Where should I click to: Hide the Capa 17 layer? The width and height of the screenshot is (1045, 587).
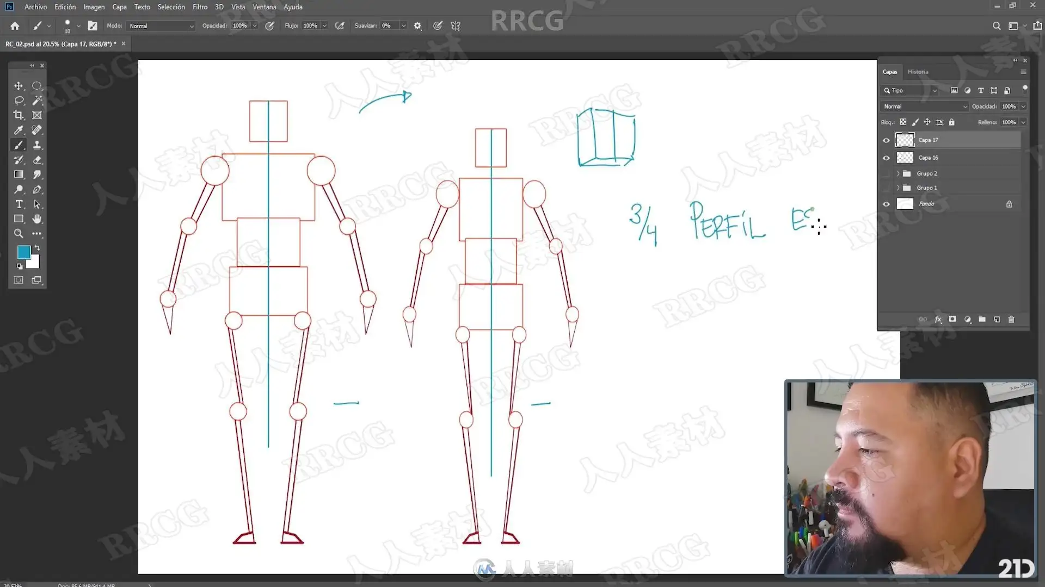pos(886,140)
